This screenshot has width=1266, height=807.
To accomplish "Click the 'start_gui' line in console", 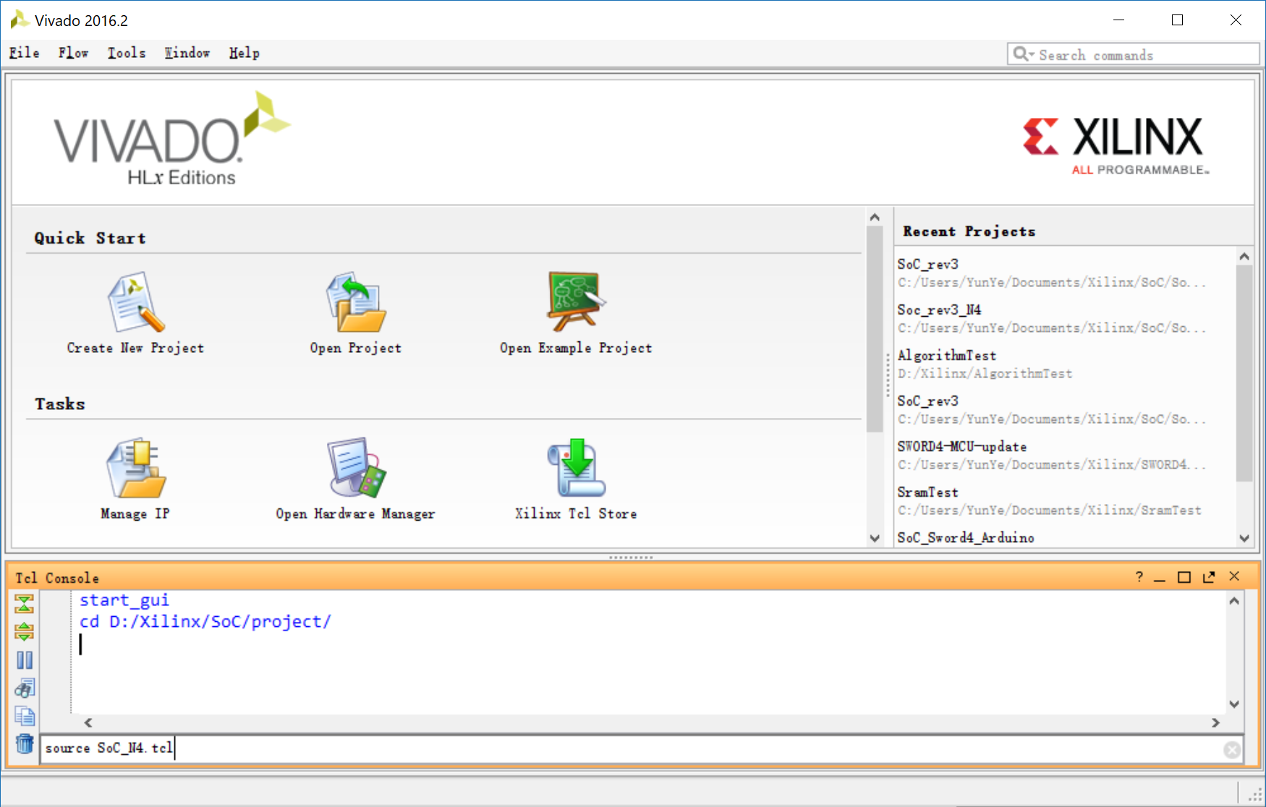I will [x=124, y=600].
